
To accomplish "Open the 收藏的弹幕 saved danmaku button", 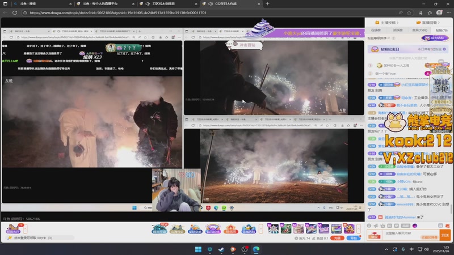I will pos(429,237).
